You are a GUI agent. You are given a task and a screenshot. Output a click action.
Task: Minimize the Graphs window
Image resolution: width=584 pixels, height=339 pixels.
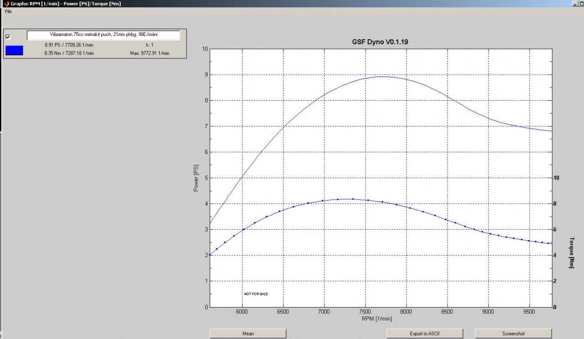click(x=574, y=3)
